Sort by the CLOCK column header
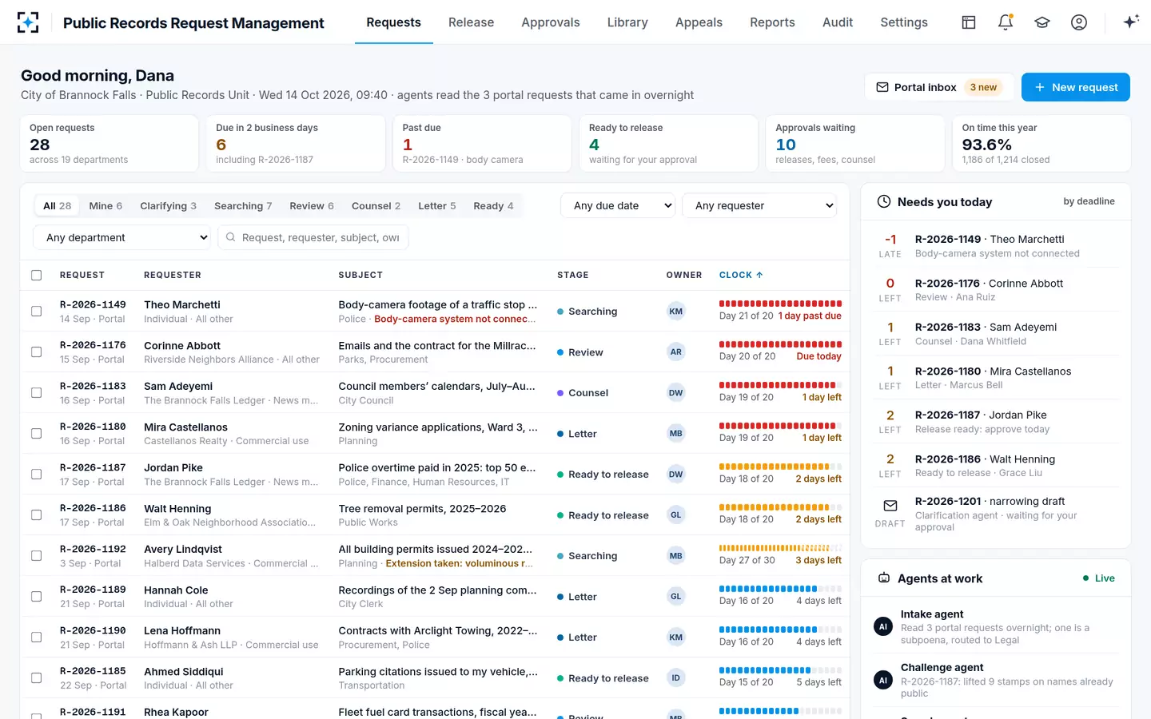 (x=741, y=275)
